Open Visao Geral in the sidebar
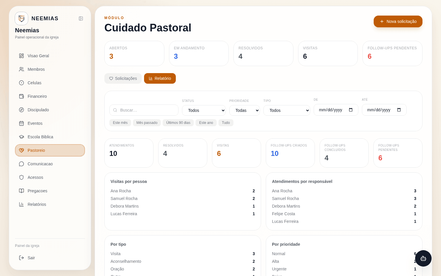 [50, 56]
